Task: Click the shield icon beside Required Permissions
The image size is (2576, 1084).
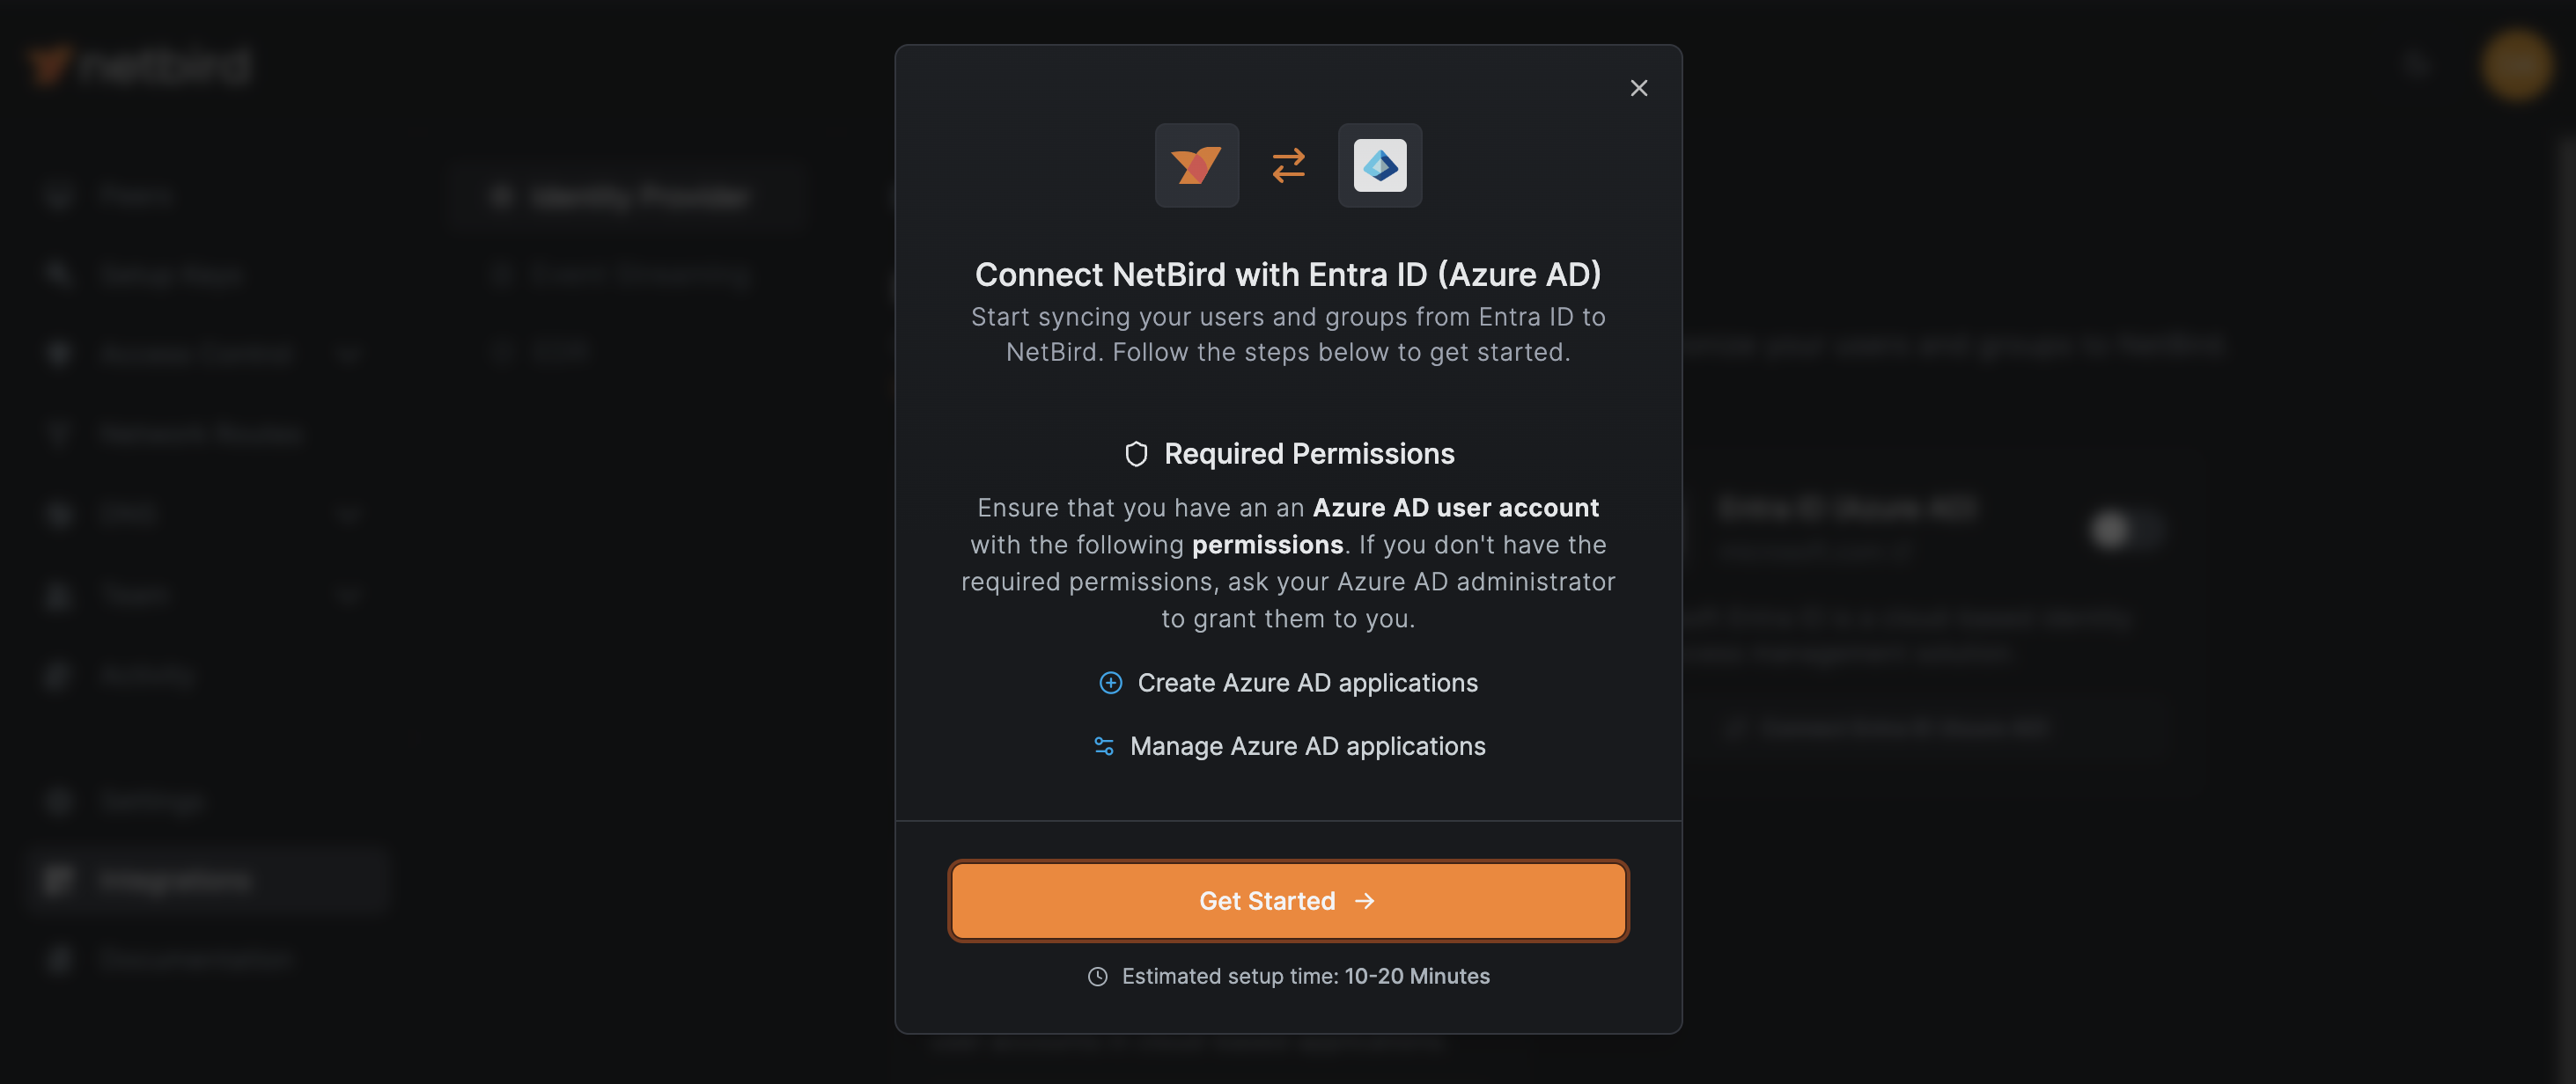Action: tap(1136, 452)
